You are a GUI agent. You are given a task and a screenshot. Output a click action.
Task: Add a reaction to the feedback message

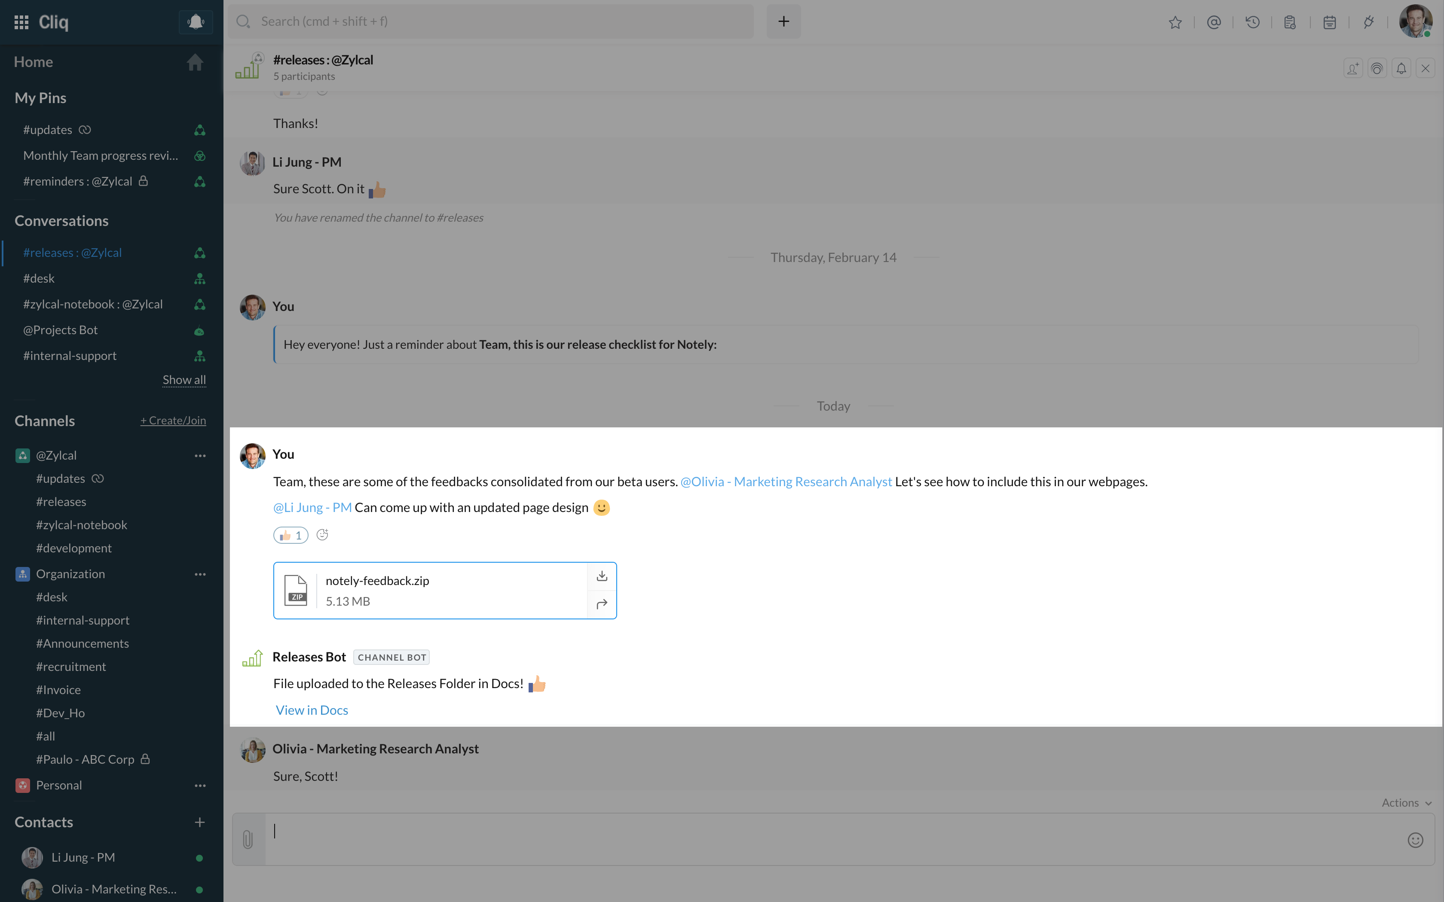322,534
